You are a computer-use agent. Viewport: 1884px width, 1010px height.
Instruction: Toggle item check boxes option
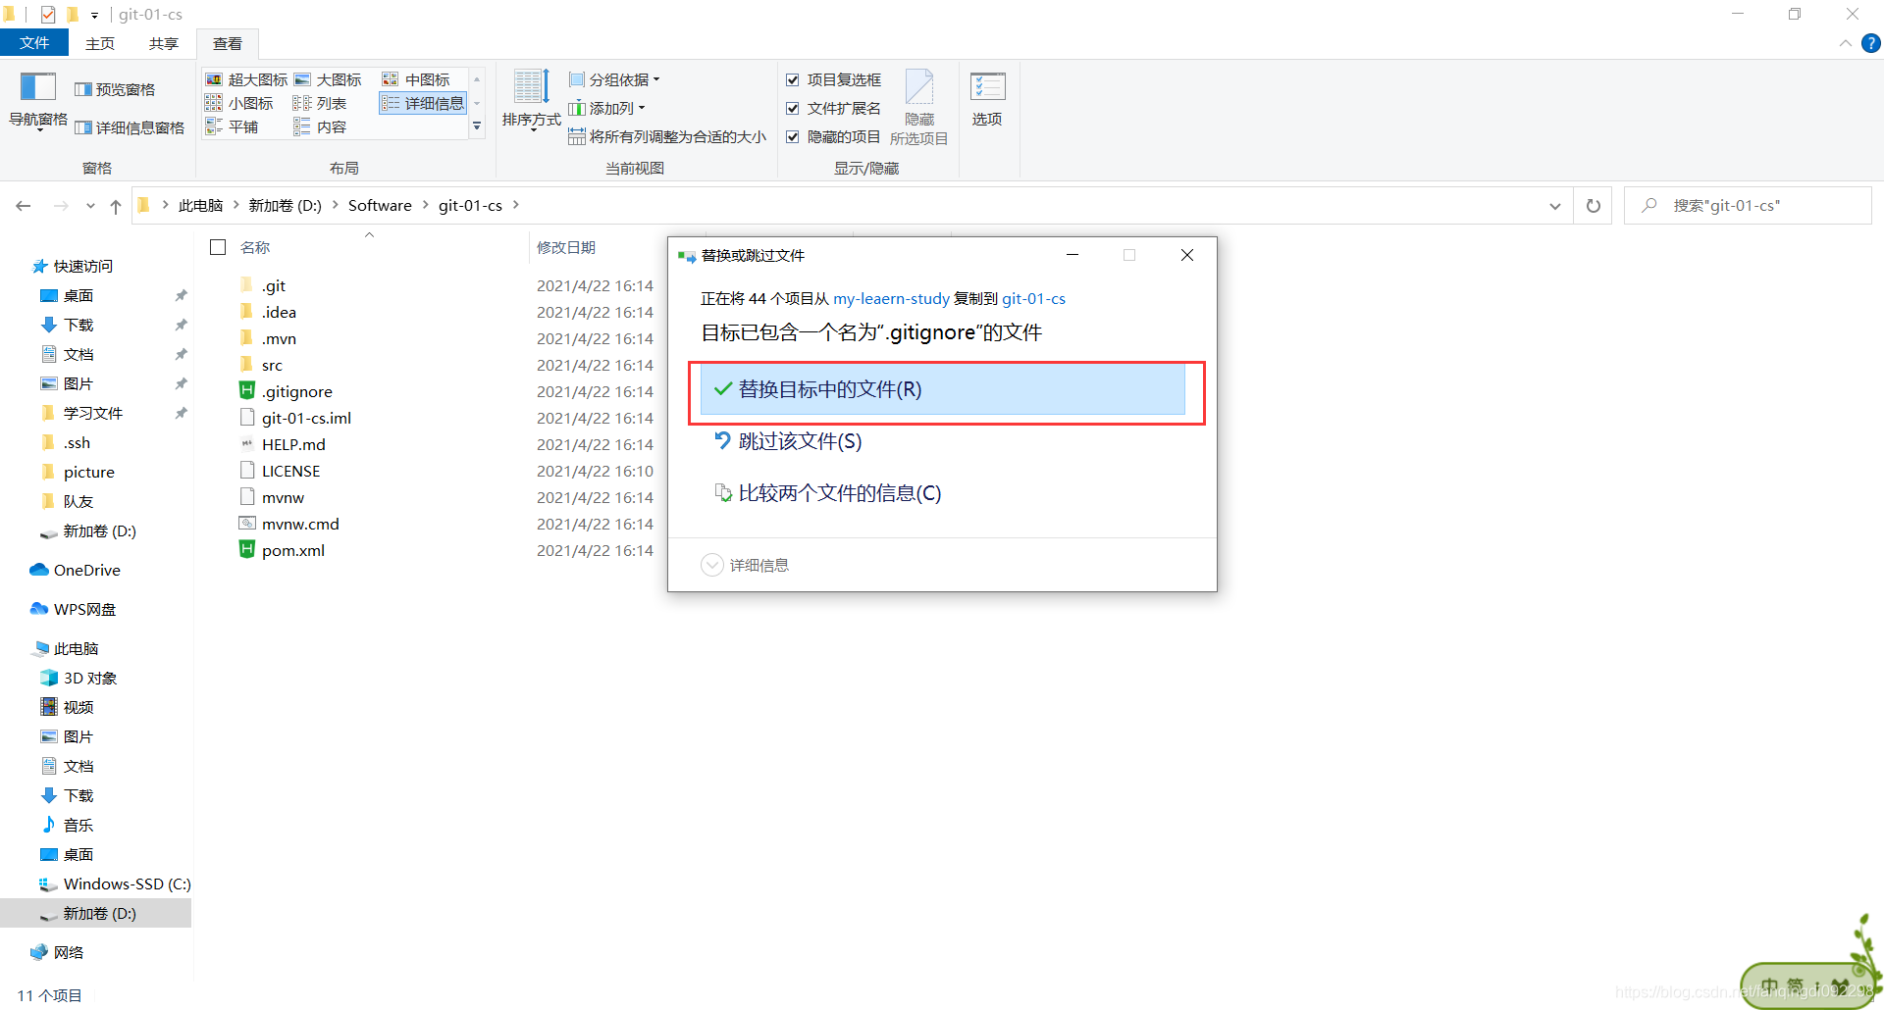pyautogui.click(x=834, y=79)
